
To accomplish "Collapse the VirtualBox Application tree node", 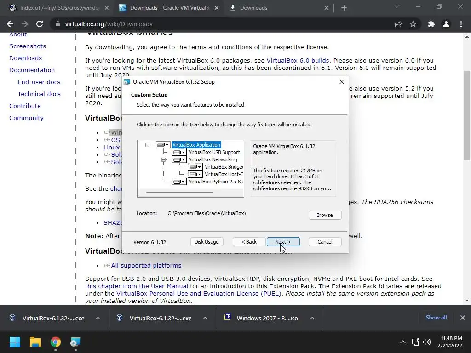I will (x=147, y=145).
